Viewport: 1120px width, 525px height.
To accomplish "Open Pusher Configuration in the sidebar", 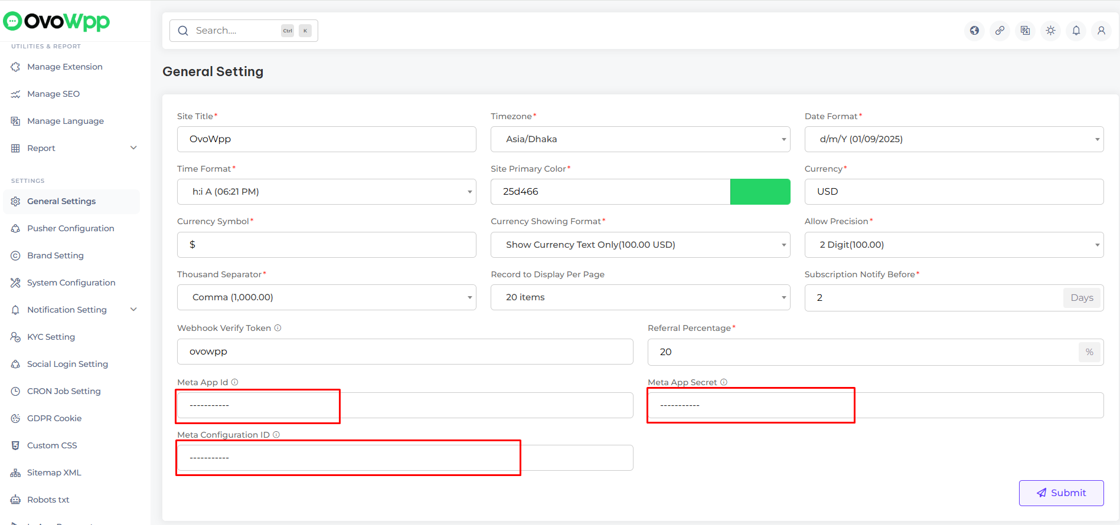I will pyautogui.click(x=70, y=228).
